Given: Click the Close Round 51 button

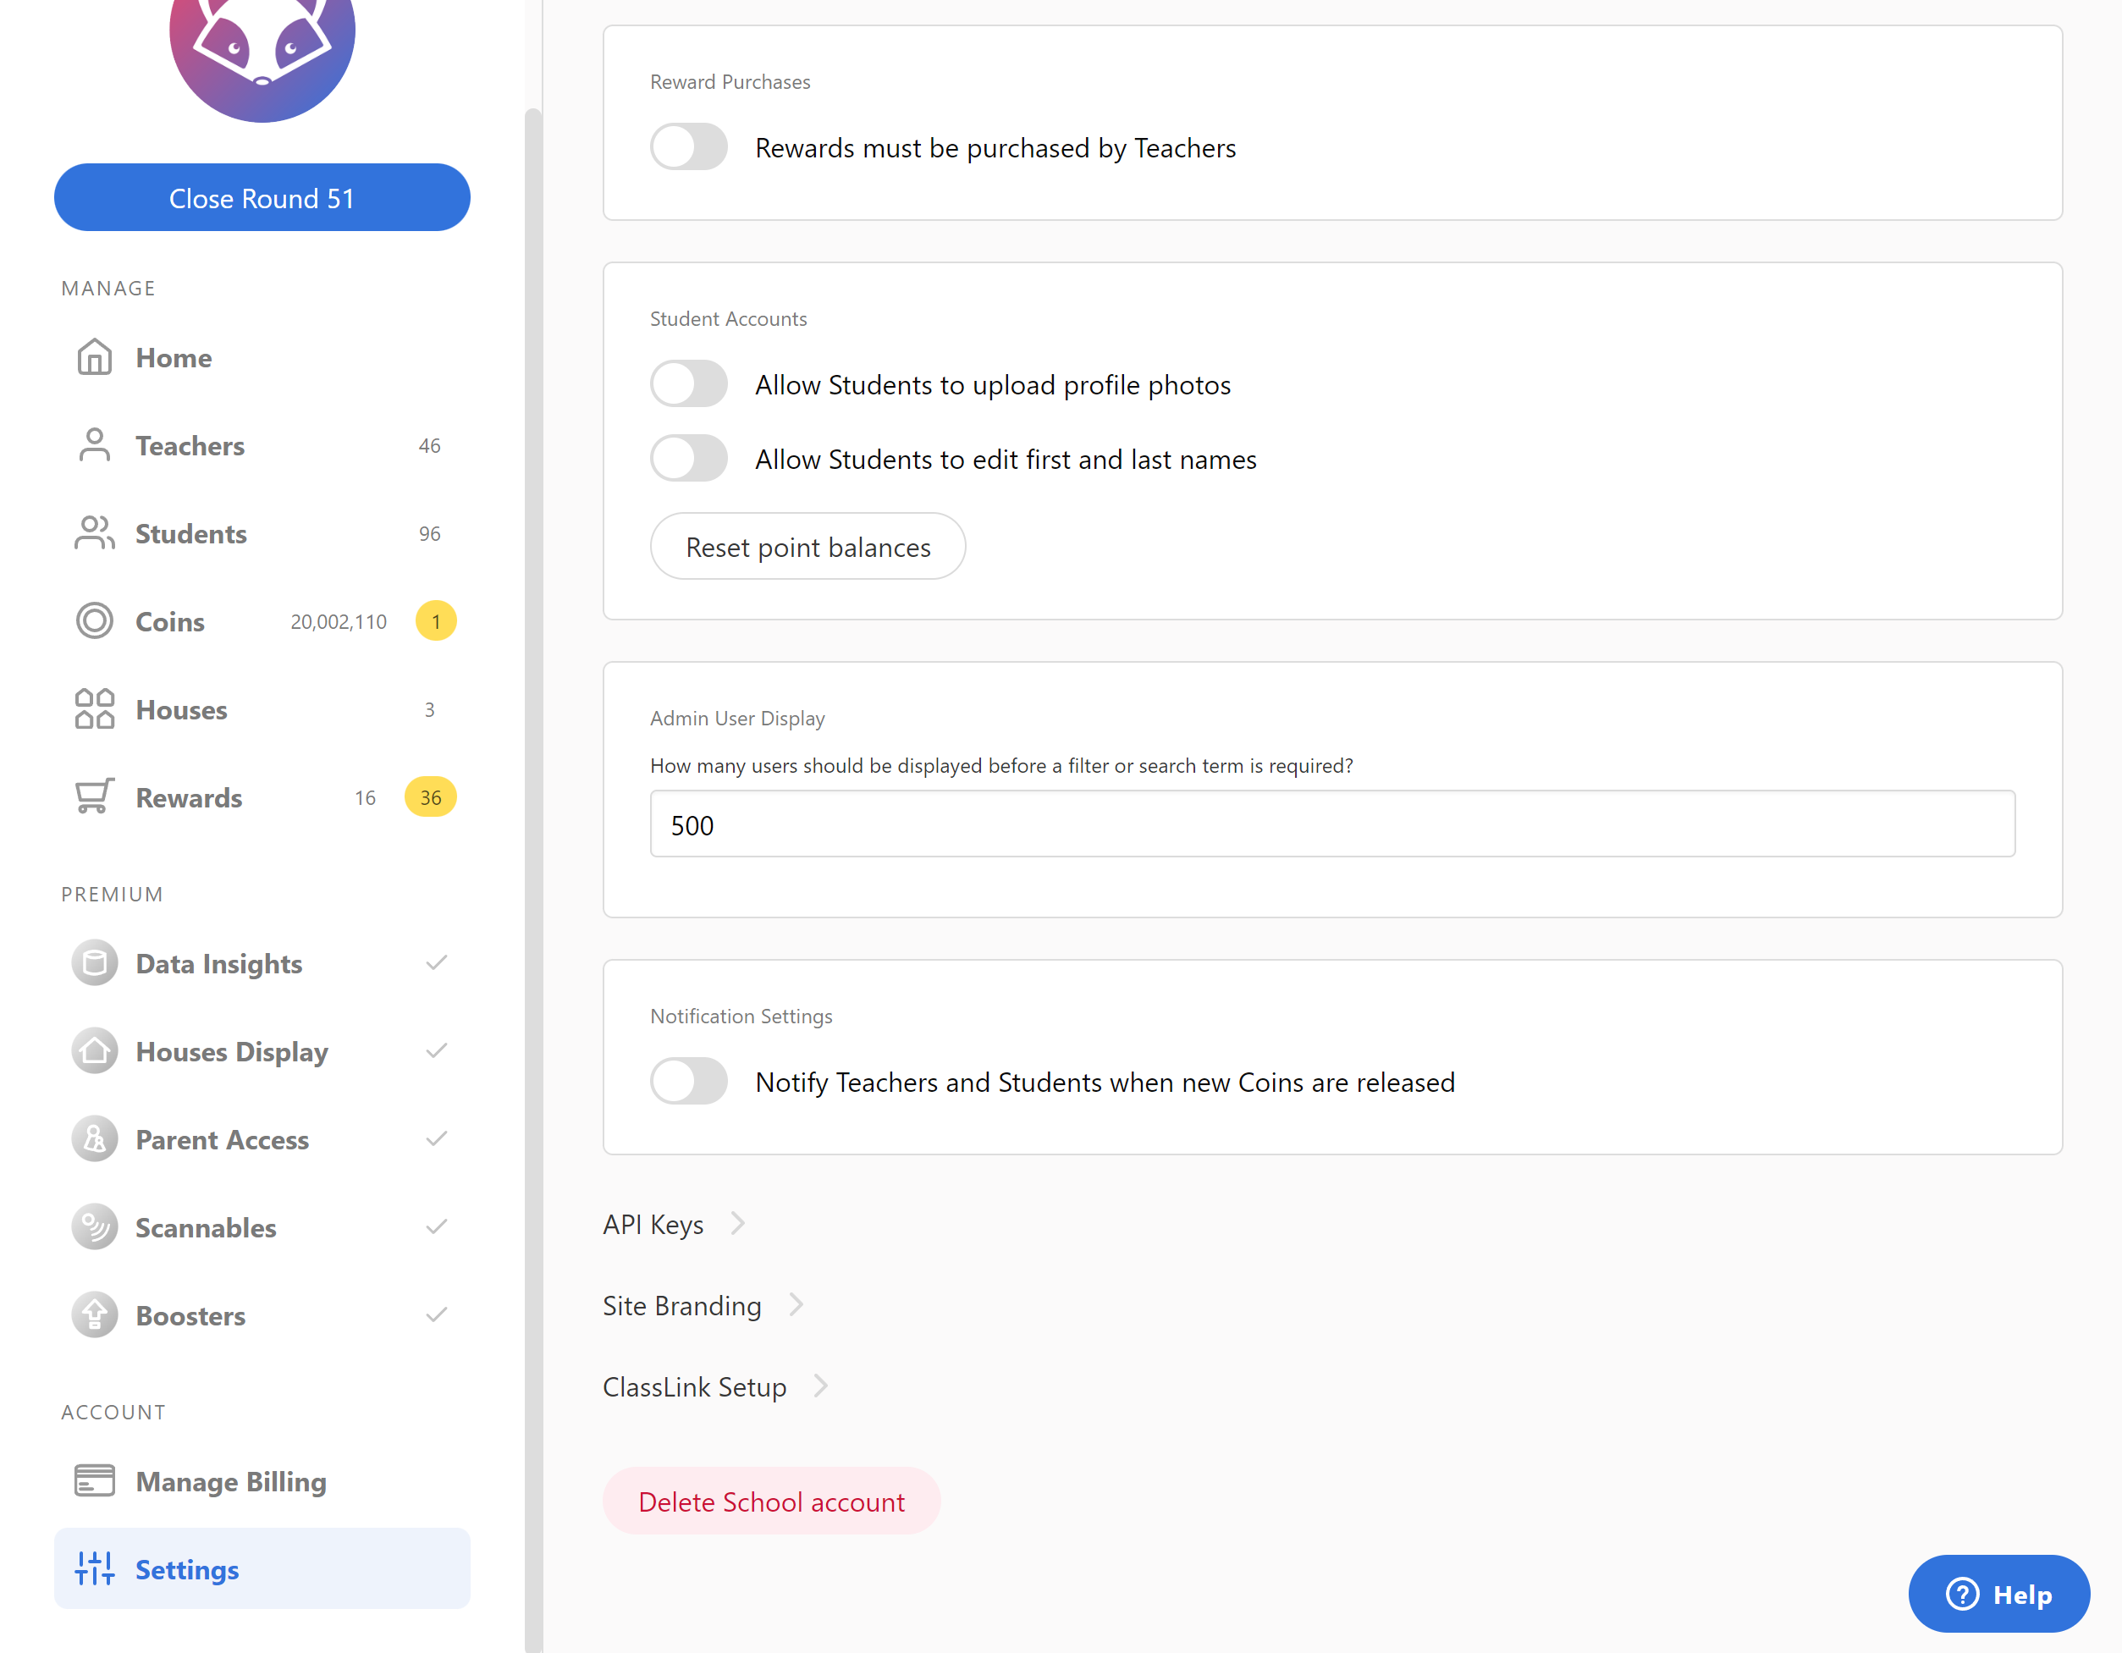Looking at the screenshot, I should [x=262, y=197].
